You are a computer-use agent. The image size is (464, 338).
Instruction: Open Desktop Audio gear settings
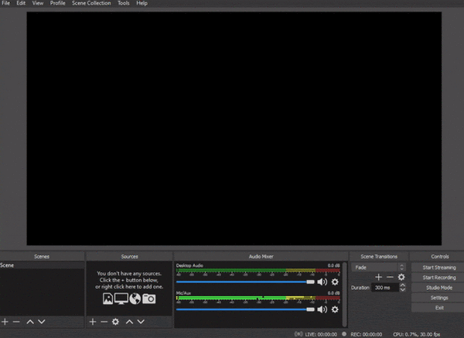click(x=335, y=282)
